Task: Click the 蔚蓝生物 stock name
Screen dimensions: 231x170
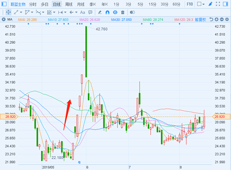Action: (18, 4)
